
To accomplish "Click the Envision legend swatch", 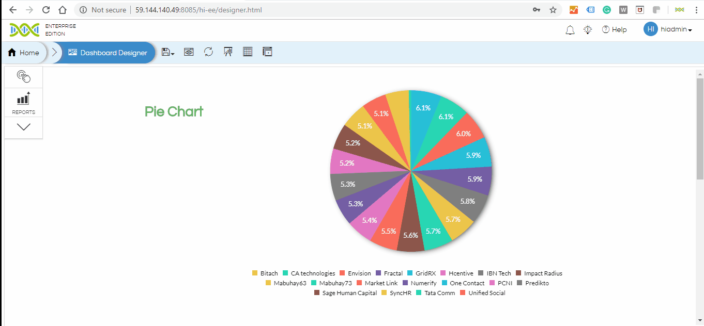I will [342, 273].
